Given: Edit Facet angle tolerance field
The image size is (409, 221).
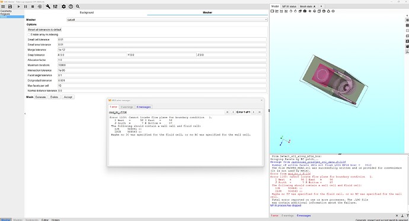Looking at the screenshot, I should point(162,76).
